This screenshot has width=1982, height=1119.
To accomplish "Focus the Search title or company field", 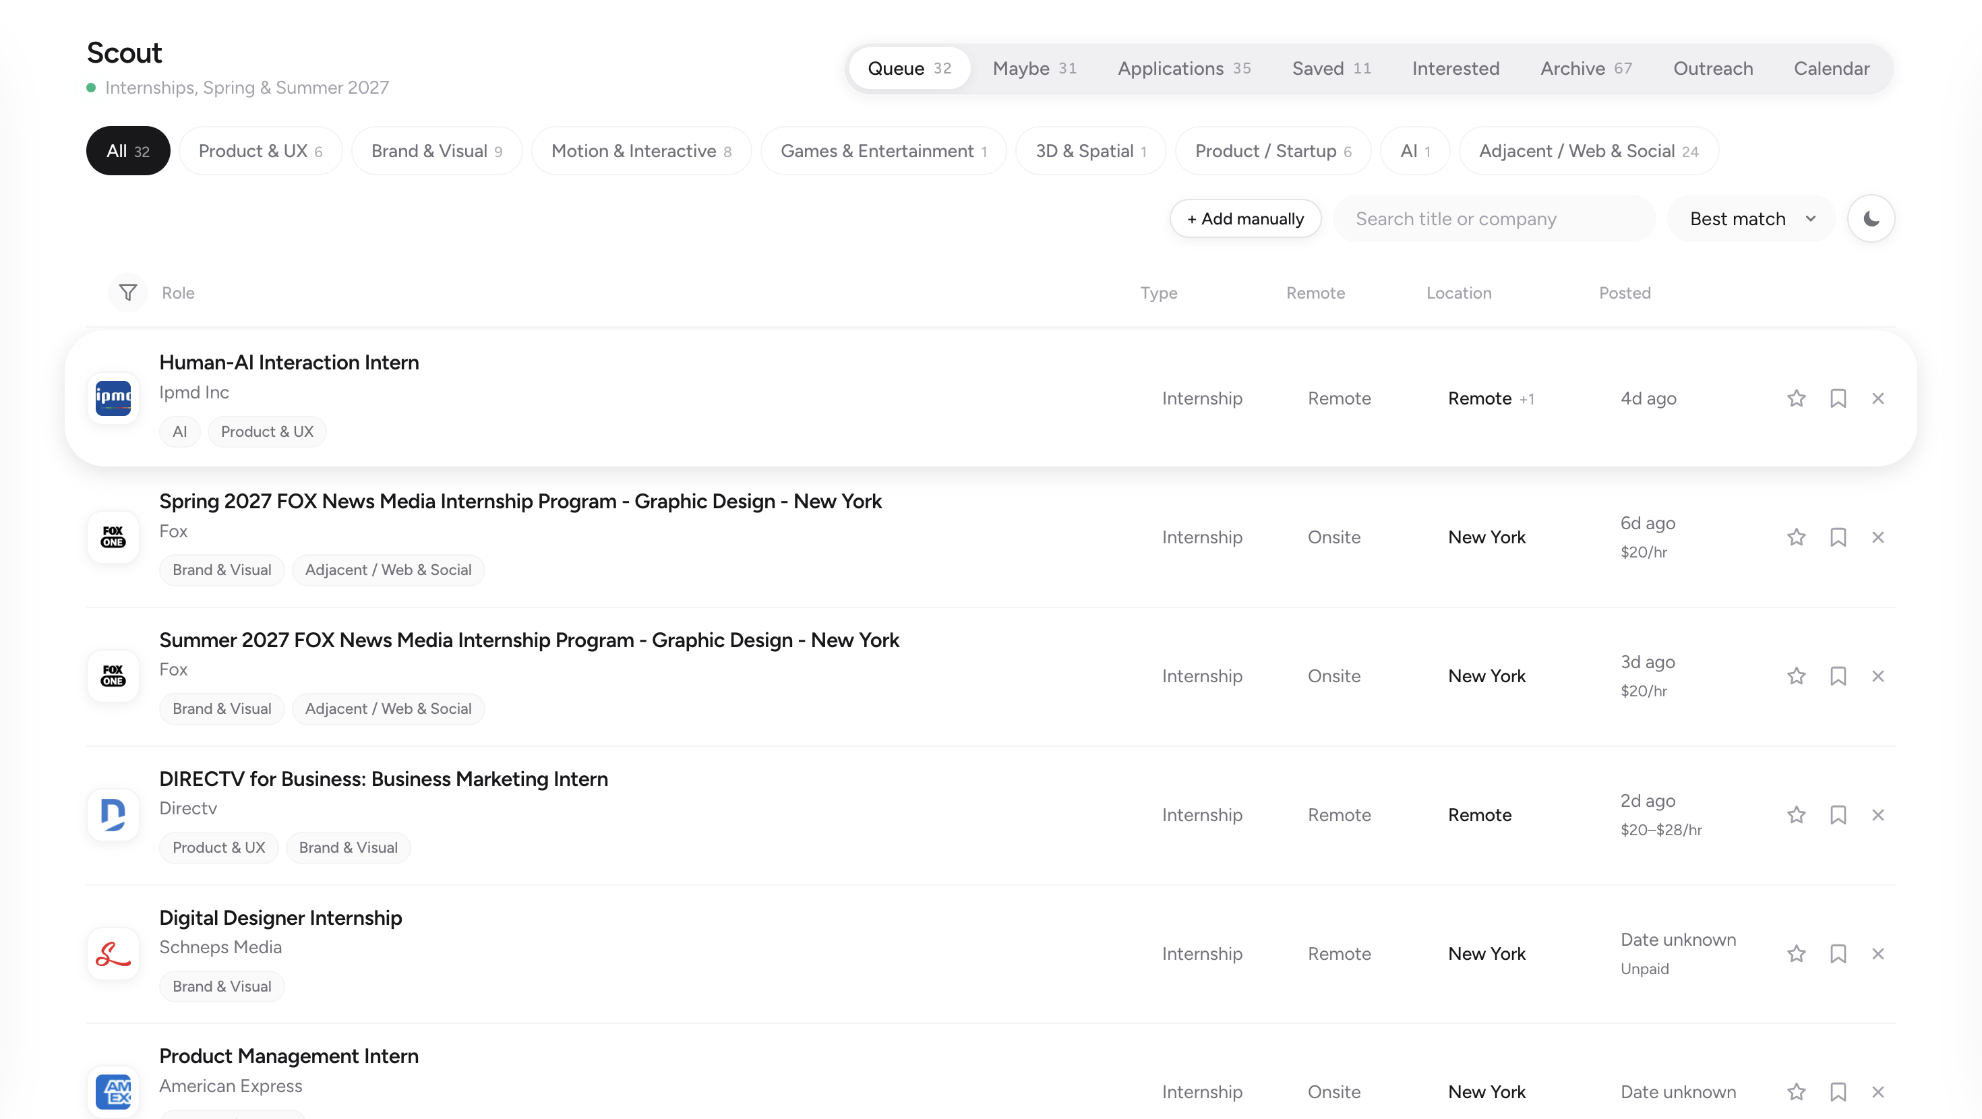I will tap(1494, 218).
